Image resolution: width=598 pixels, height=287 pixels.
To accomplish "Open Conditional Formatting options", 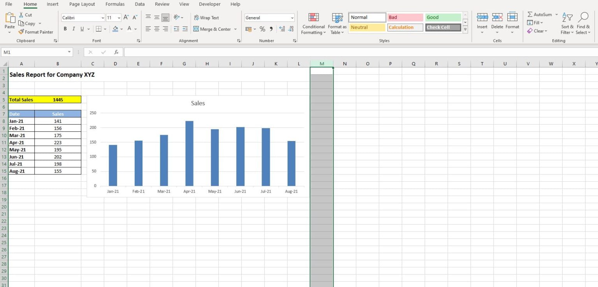I will pos(313,23).
